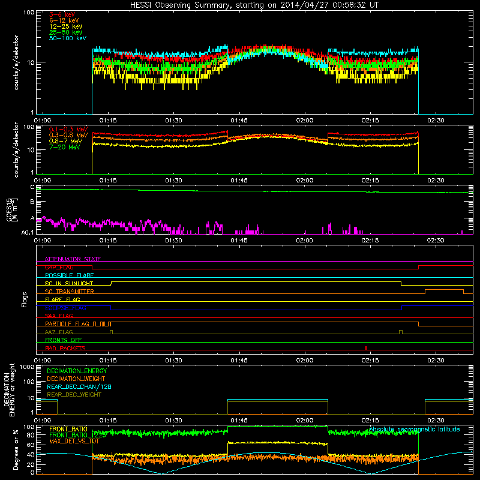Select the SAA_FLAG label

(x=59, y=316)
